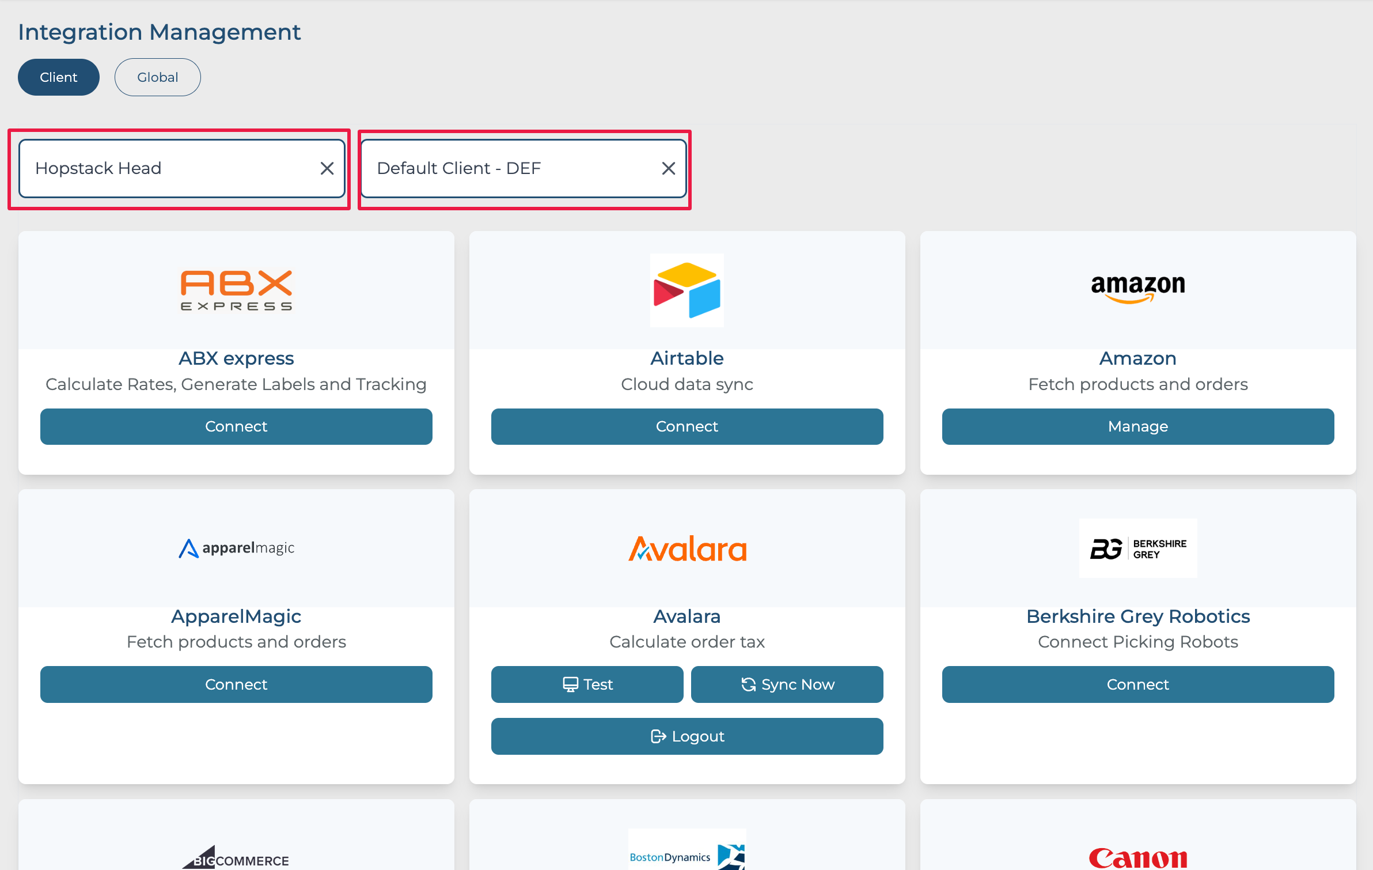Switch to the Global tab
Screen dimensions: 1373x870
click(x=157, y=77)
